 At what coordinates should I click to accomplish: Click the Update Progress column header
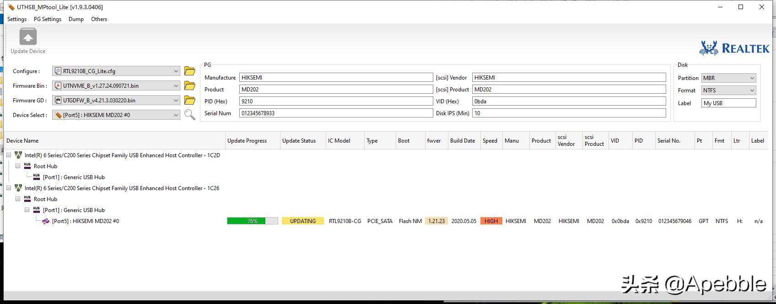pos(247,141)
